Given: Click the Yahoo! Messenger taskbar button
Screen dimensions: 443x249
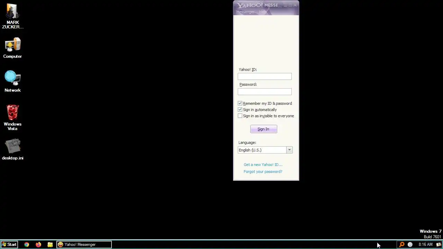Looking at the screenshot, I should coord(84,245).
